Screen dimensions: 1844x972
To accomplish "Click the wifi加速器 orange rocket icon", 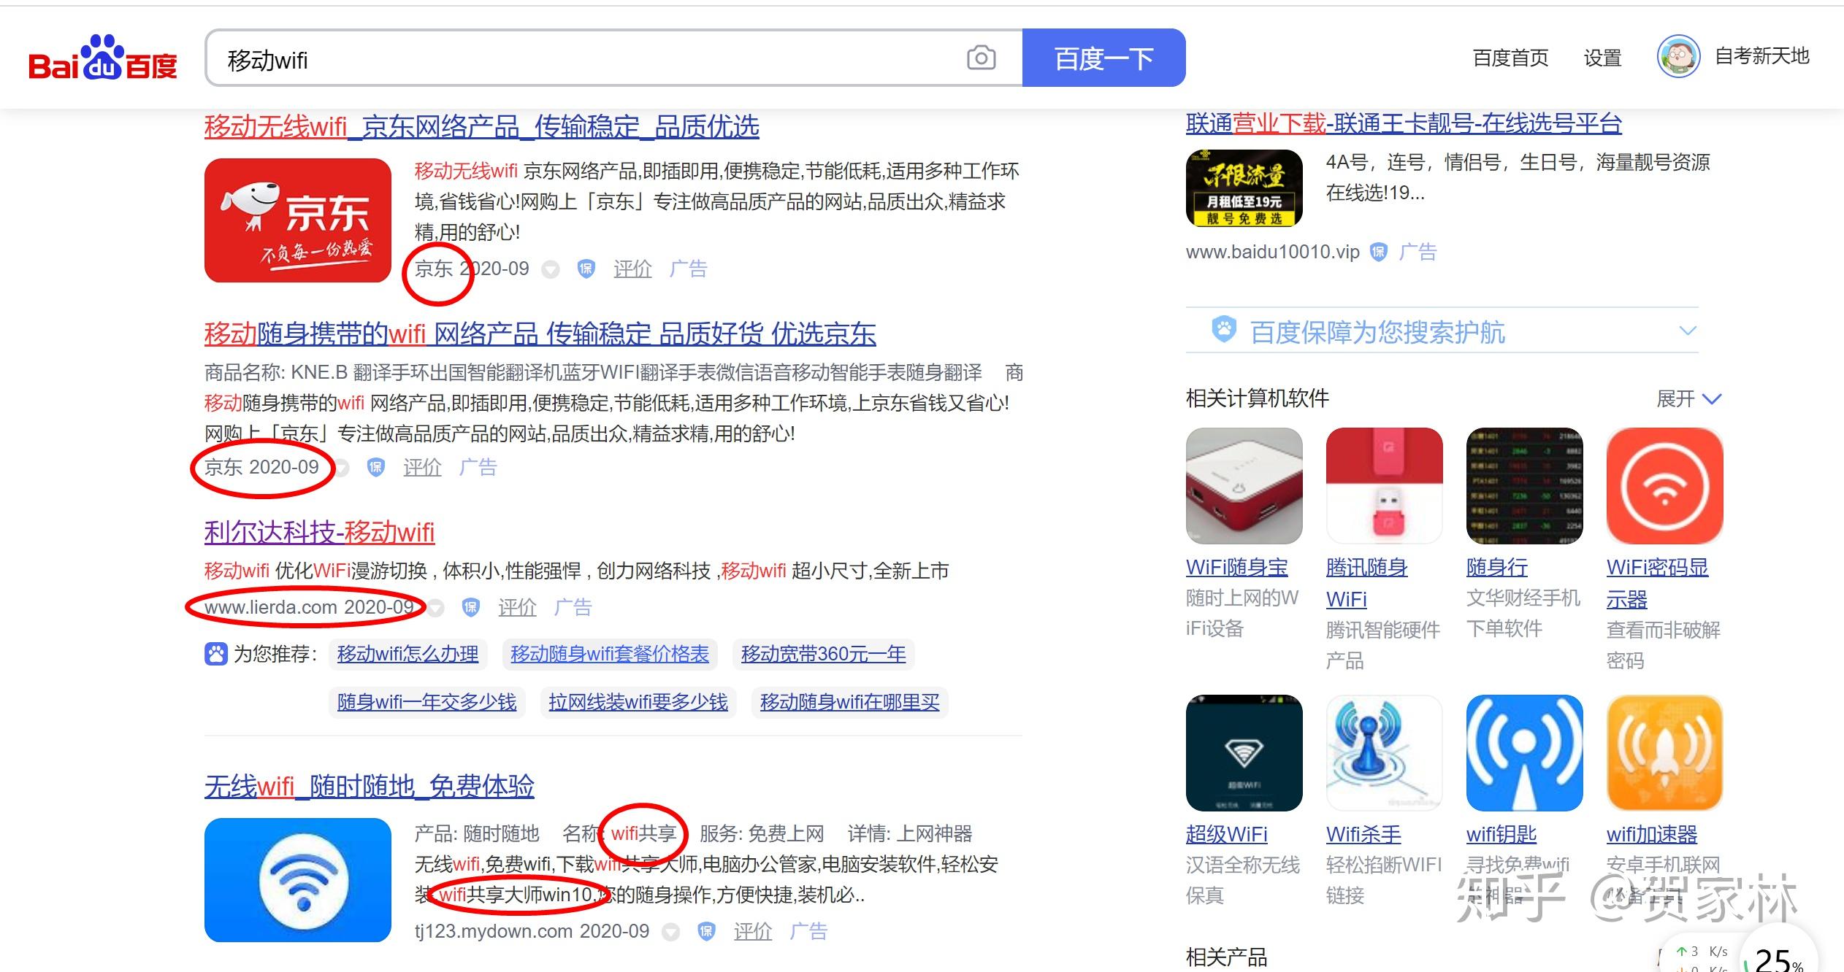I will [1664, 753].
